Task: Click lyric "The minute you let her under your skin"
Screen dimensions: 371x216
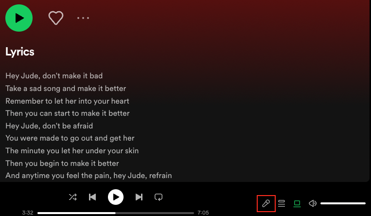Action: pos(72,151)
